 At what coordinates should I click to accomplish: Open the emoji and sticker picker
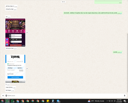point(6,96)
